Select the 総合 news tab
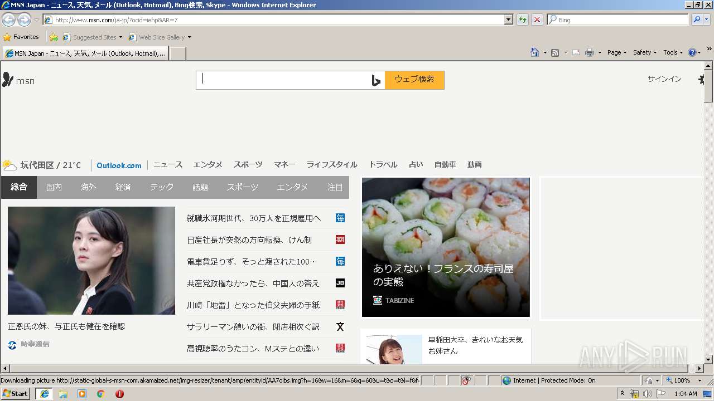The width and height of the screenshot is (714, 401). pyautogui.click(x=19, y=187)
